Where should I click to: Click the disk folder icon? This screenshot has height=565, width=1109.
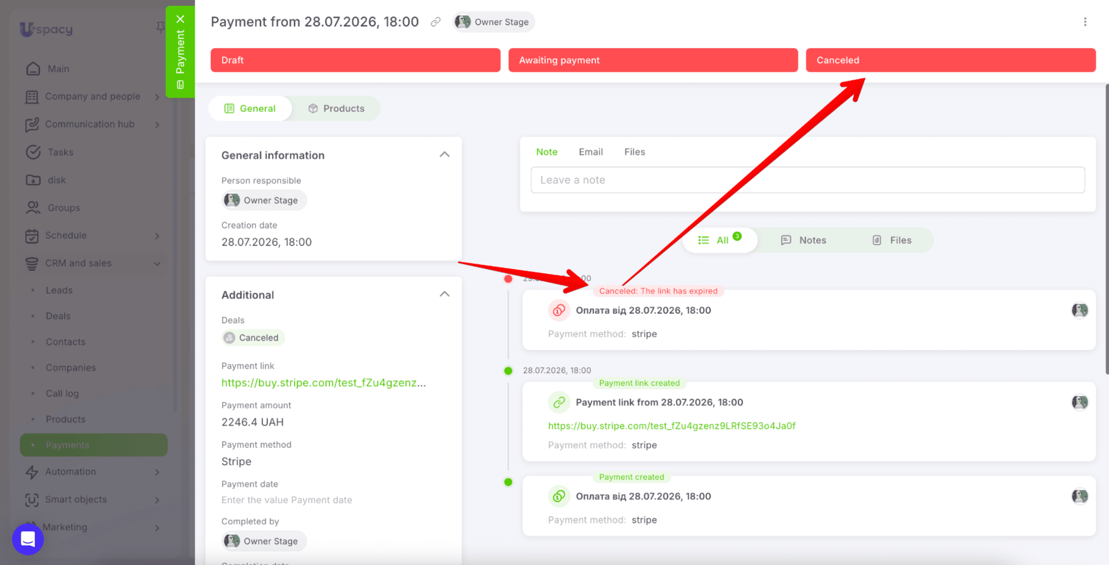point(33,180)
